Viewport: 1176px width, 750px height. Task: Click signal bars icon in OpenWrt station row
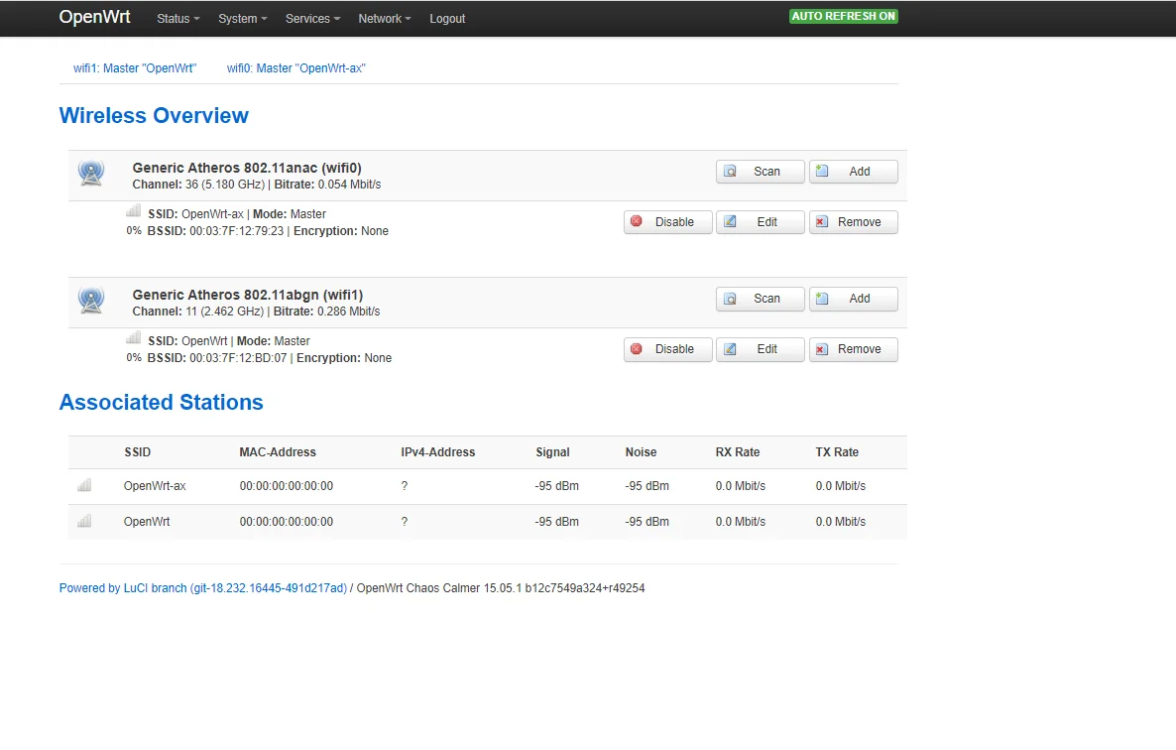point(84,521)
